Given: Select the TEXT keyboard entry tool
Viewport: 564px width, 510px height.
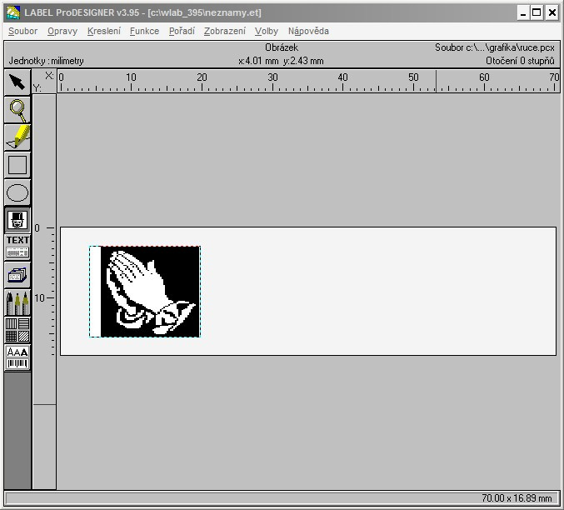Looking at the screenshot, I should click(17, 247).
